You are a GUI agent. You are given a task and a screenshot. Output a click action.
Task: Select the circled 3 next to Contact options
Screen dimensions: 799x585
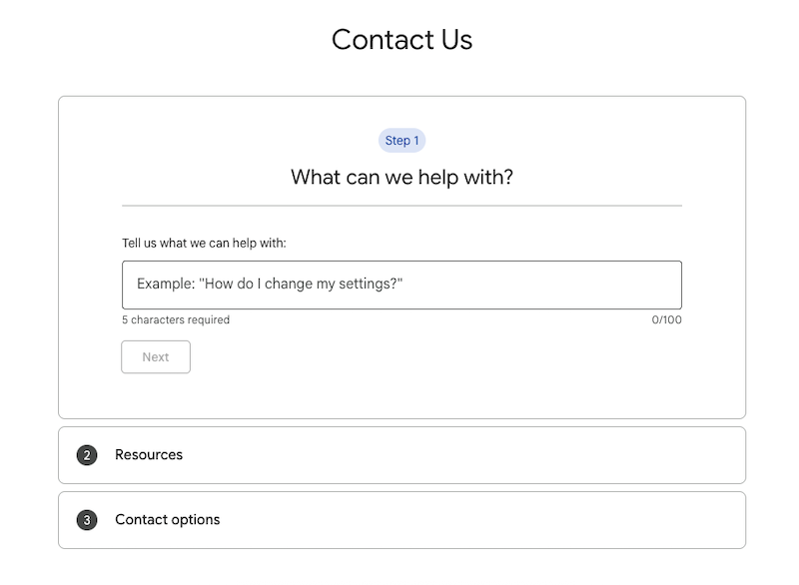coord(89,519)
